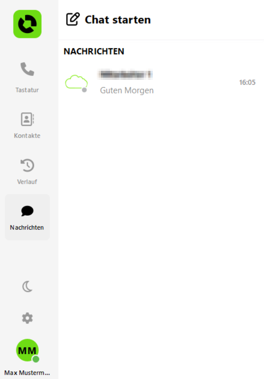Click the compose pencil icon
This screenshot has height=379, width=264.
click(x=73, y=19)
